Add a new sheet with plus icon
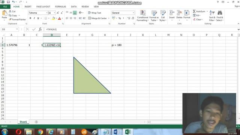The image size is (240, 135). tap(36, 122)
